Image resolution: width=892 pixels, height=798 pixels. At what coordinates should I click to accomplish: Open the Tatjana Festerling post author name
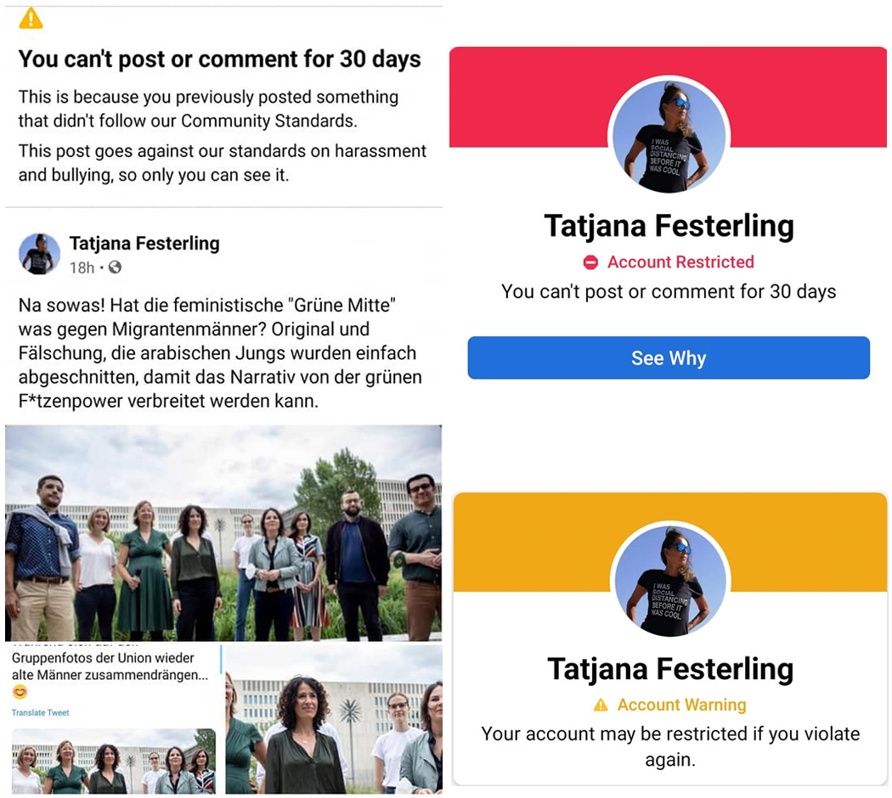(144, 244)
